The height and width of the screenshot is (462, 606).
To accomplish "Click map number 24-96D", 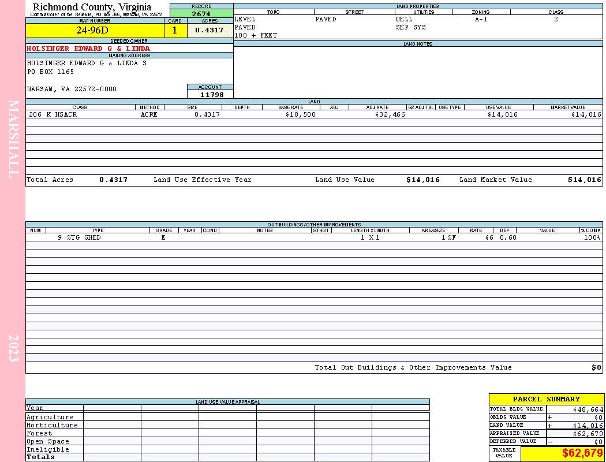I will point(92,30).
